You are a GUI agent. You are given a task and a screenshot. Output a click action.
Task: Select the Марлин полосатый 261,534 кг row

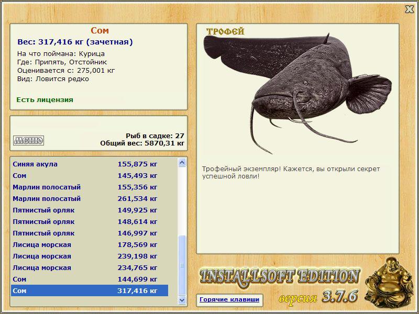[90, 198]
